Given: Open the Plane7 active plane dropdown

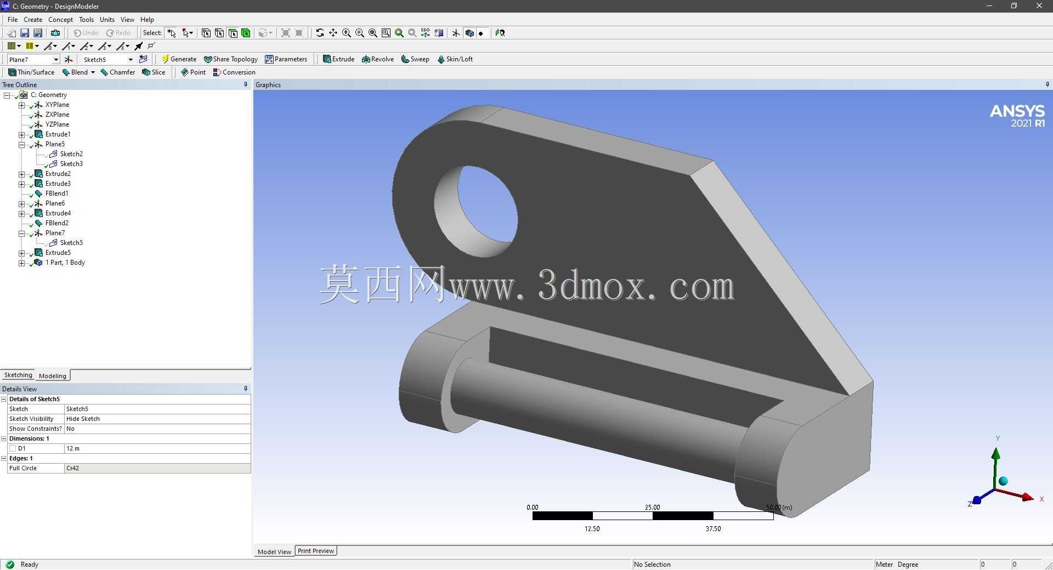Looking at the screenshot, I should point(55,59).
